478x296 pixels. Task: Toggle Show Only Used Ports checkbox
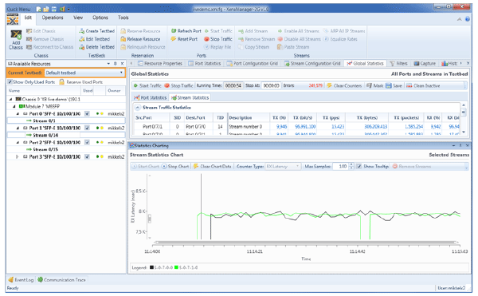10,82
